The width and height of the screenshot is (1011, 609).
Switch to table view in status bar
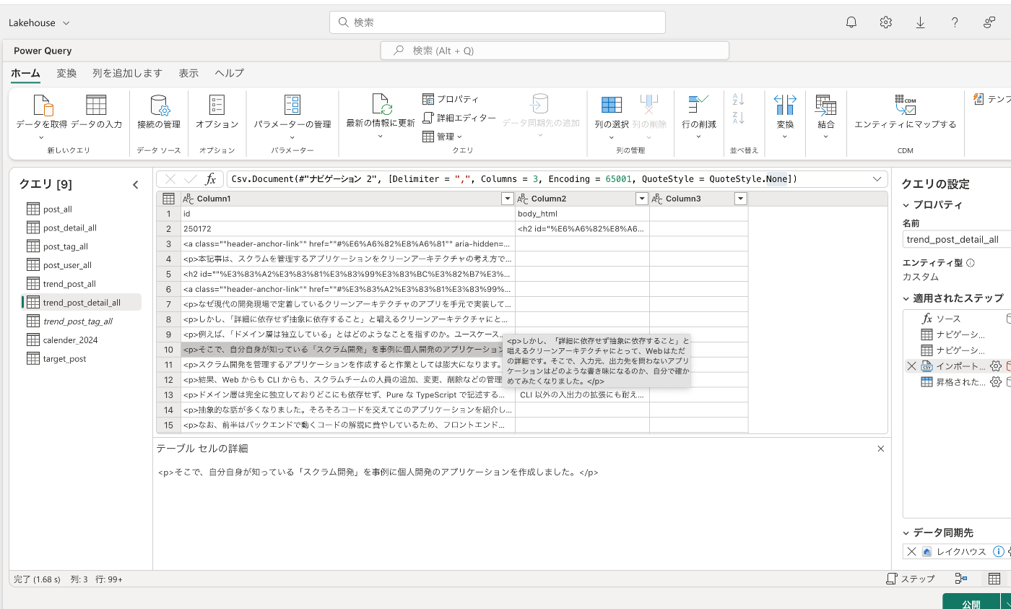tap(994, 579)
